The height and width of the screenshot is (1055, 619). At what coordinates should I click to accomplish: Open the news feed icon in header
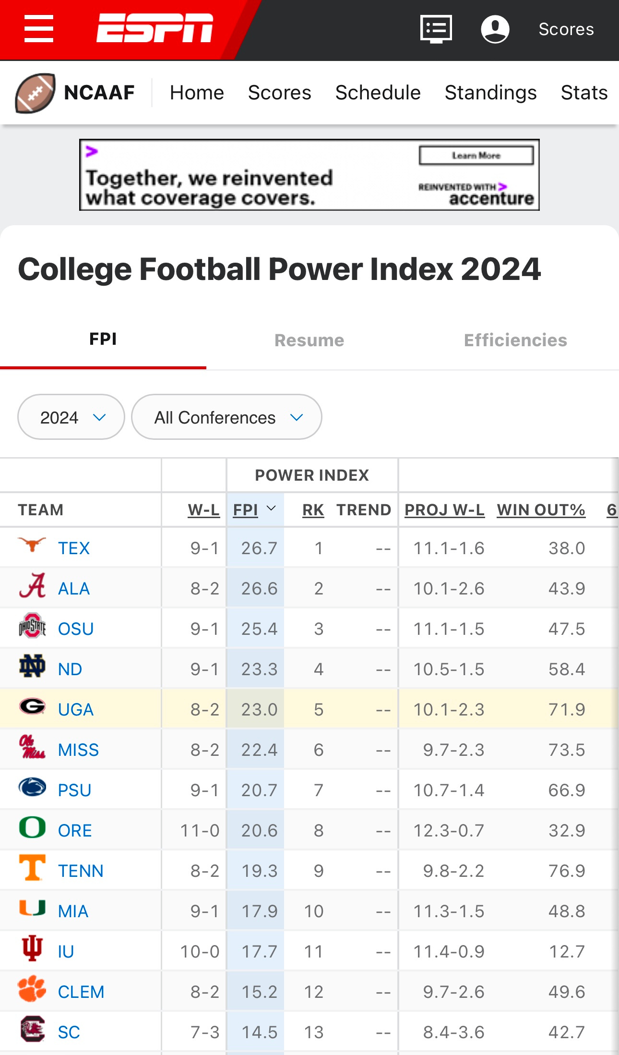tap(436, 29)
